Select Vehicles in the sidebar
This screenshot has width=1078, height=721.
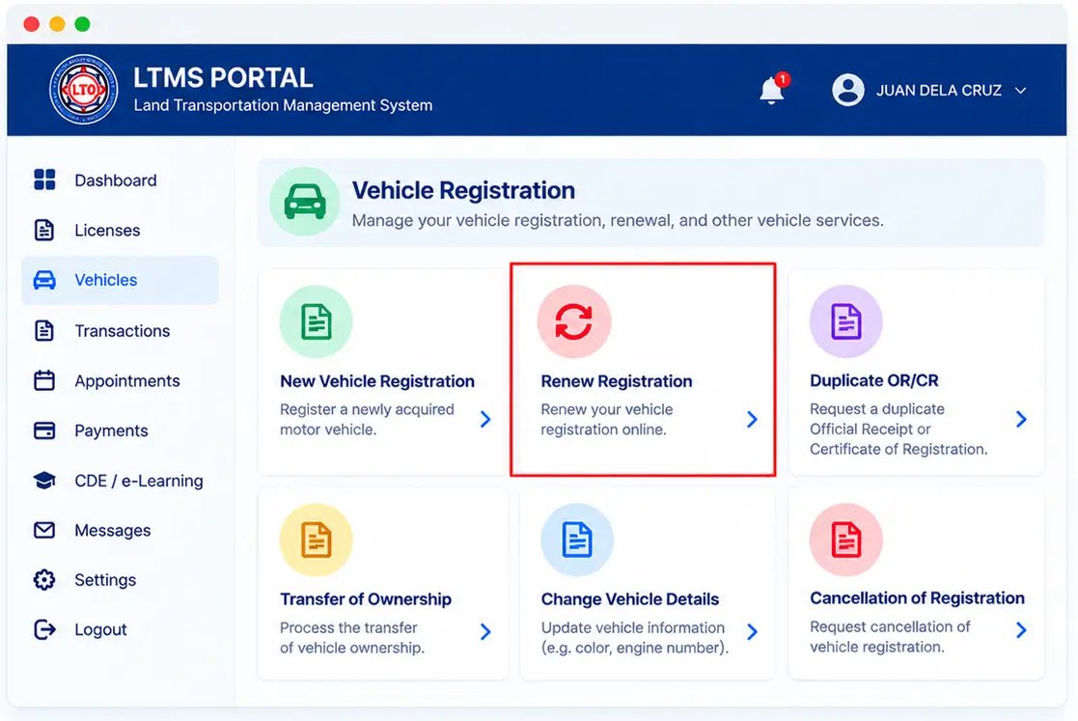pos(120,280)
